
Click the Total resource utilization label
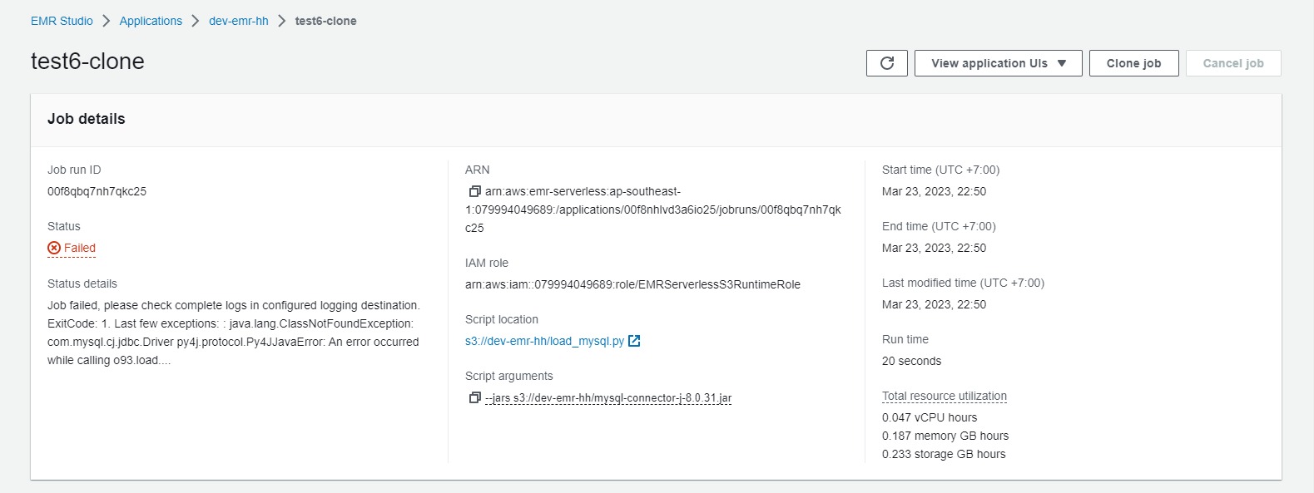944,396
